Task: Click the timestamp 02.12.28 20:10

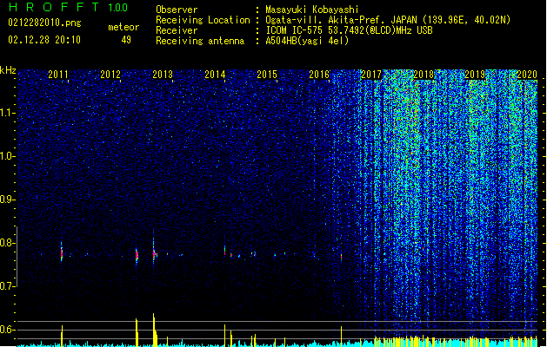Action: click(44, 40)
